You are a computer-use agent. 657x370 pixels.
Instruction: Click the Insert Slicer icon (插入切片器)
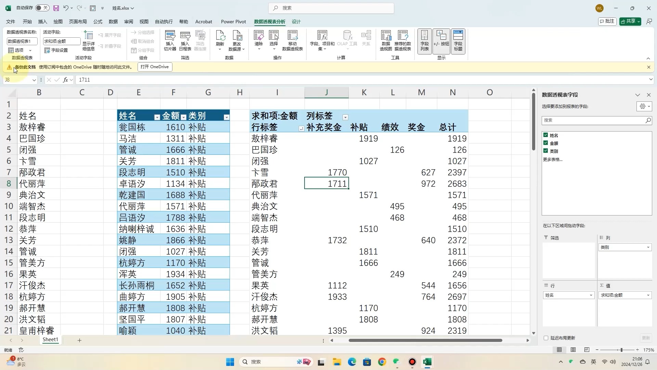pyautogui.click(x=170, y=36)
